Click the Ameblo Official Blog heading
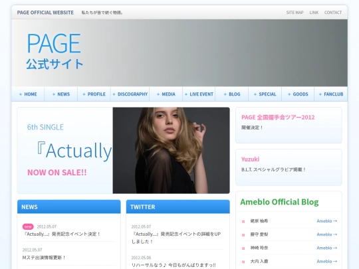 coord(279,202)
